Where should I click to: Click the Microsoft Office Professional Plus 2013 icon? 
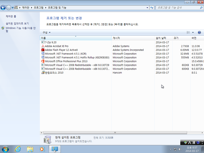point(43,61)
